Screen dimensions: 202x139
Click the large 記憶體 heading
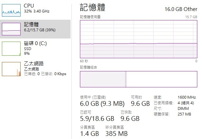pyautogui.click(x=93, y=8)
